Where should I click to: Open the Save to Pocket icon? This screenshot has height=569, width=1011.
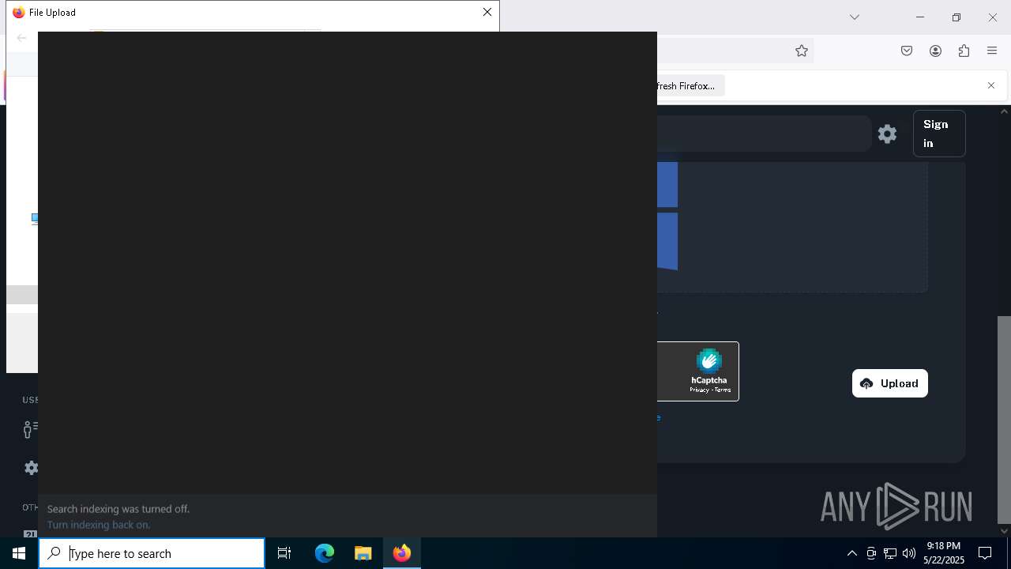click(x=907, y=51)
